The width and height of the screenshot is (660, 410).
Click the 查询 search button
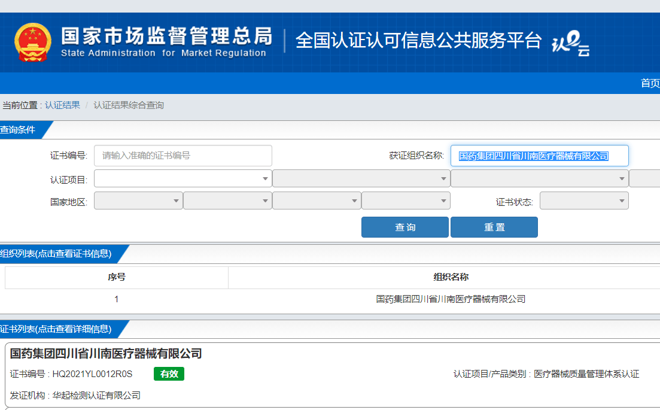[x=405, y=227]
